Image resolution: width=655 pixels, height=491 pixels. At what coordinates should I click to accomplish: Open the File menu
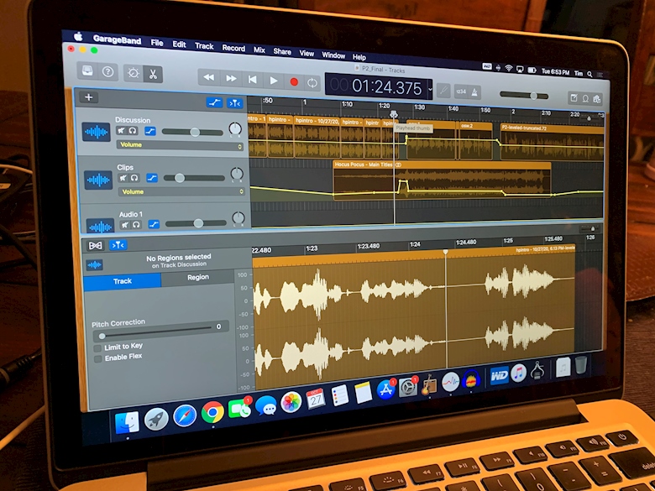[157, 43]
